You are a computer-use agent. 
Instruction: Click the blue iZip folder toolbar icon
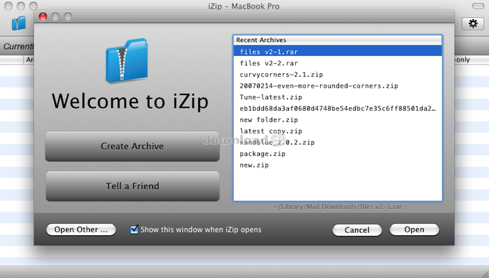[19, 23]
